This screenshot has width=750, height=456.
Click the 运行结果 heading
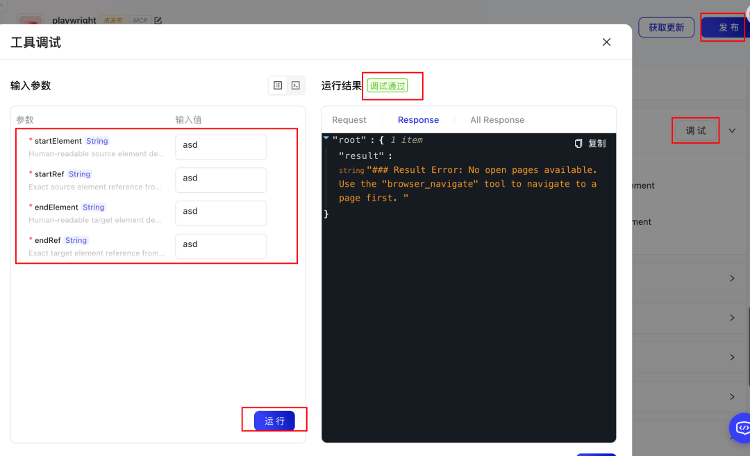342,85
